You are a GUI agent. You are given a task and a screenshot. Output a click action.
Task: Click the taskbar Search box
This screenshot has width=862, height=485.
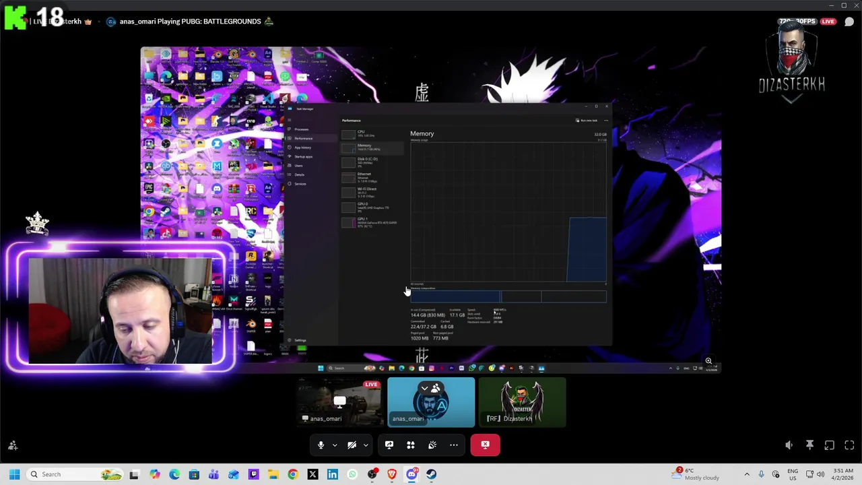[74, 474]
